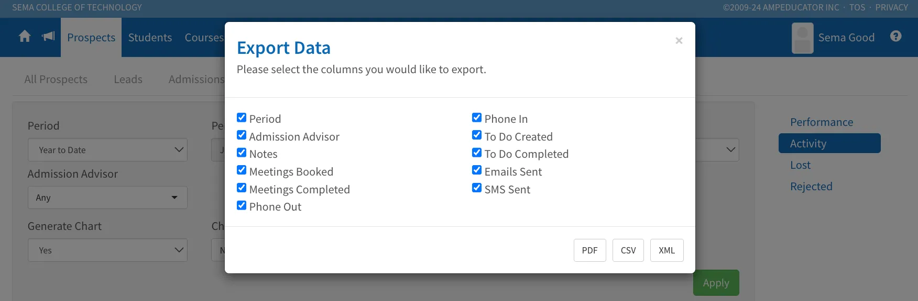Open the Year to Date period dropdown
The width and height of the screenshot is (918, 301).
pyautogui.click(x=107, y=150)
